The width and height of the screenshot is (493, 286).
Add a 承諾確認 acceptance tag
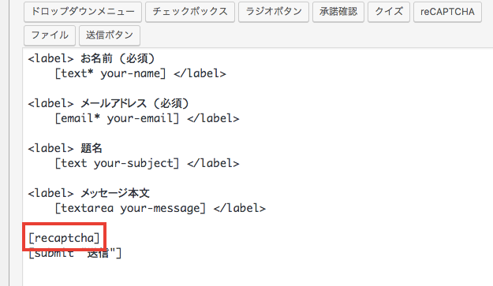(338, 12)
